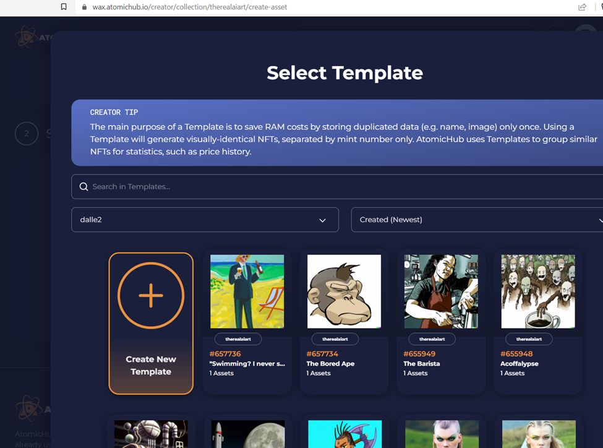This screenshot has width=603, height=448.
Task: Click the title "The Bored Ape"
Action: tap(330, 364)
